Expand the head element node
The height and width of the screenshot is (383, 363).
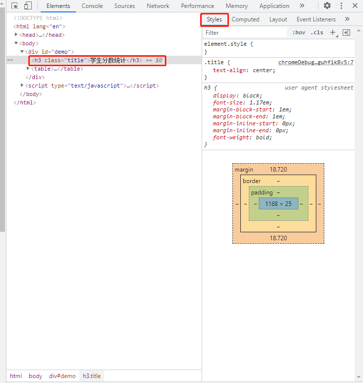tap(16, 35)
